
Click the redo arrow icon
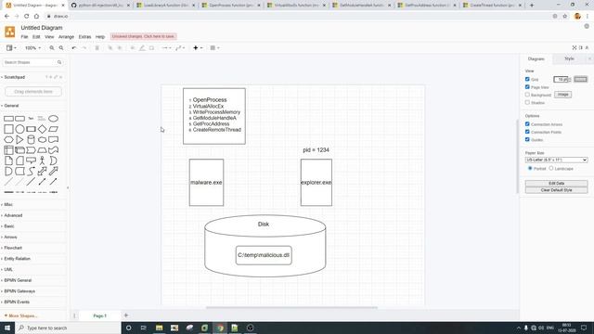(84, 48)
